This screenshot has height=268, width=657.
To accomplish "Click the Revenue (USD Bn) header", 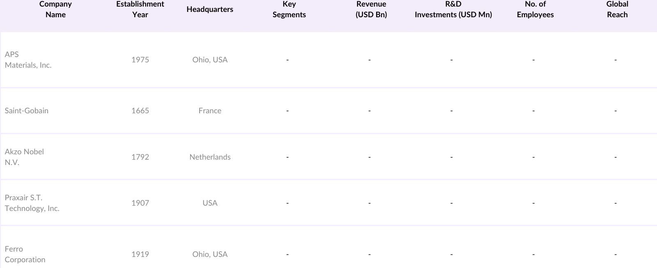I will pyautogui.click(x=371, y=9).
